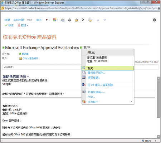Viewport: 161px width, 143px height.
Task: Open the 拒絕 (Reject) dropdown arrow
Action: point(28,25)
